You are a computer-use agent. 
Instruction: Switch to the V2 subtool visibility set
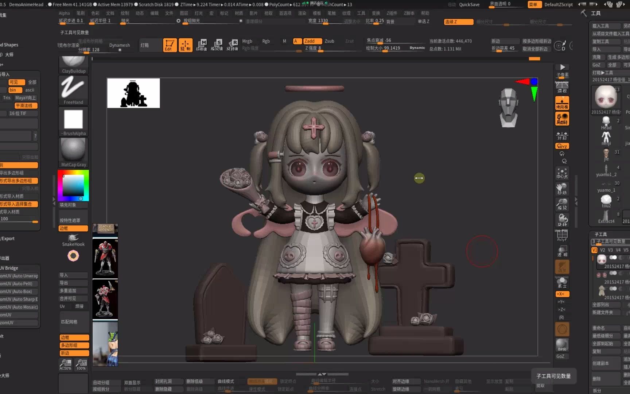602,250
